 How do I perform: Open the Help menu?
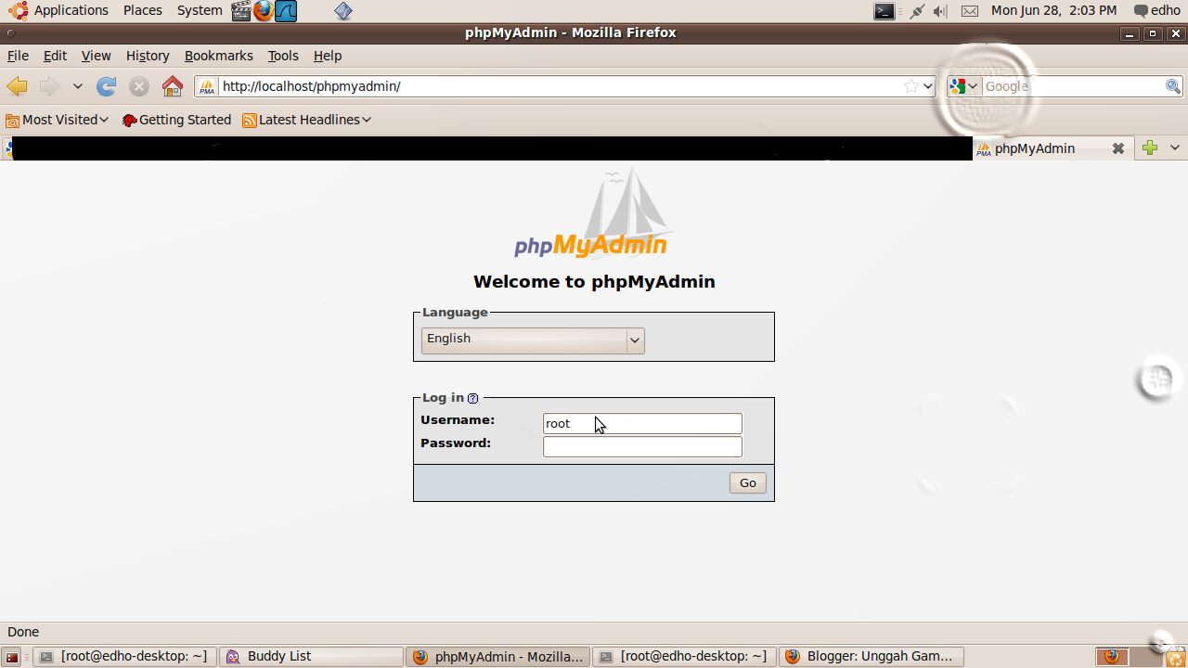(x=328, y=56)
